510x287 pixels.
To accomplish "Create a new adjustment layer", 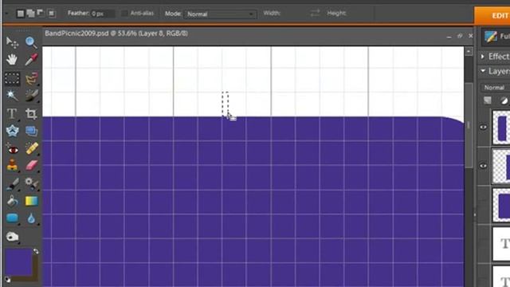I will pyautogui.click(x=504, y=100).
